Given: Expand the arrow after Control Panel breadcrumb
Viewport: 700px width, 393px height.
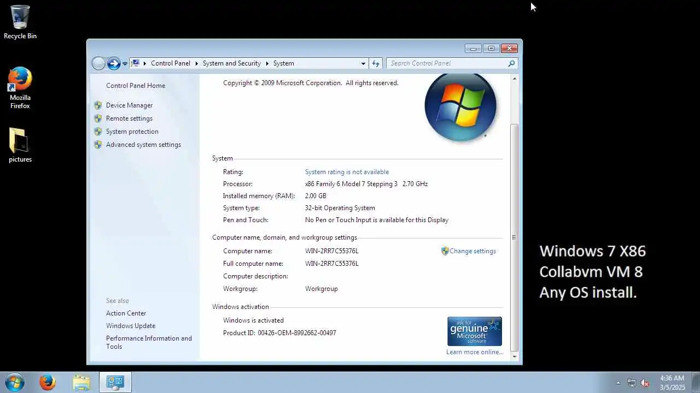Looking at the screenshot, I should pyautogui.click(x=197, y=63).
